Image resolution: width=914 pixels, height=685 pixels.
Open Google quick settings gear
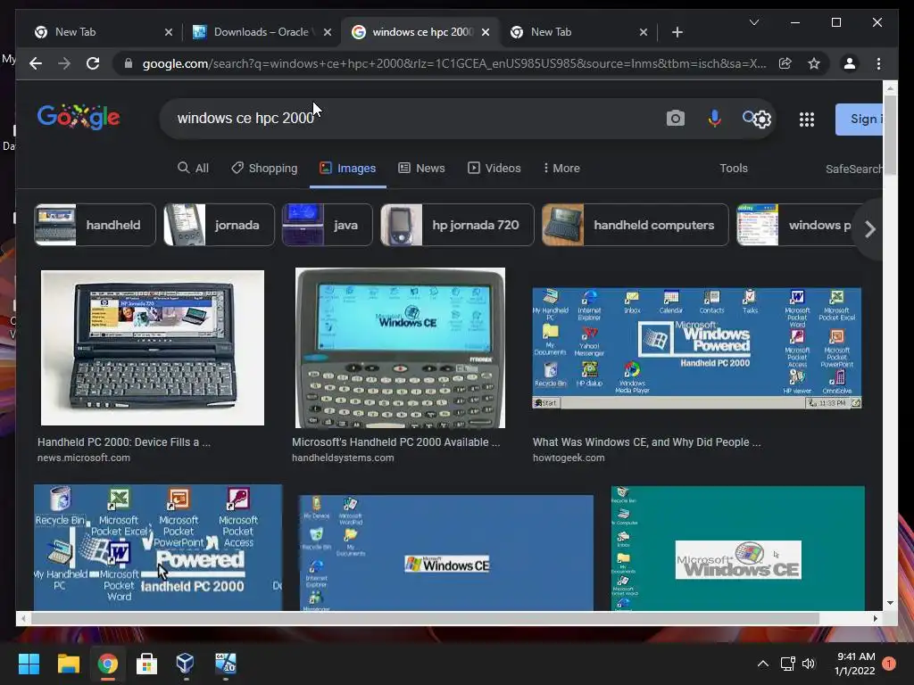[762, 120]
